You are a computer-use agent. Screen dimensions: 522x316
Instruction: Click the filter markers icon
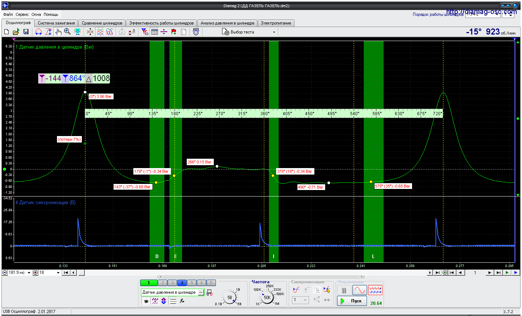pos(145,32)
